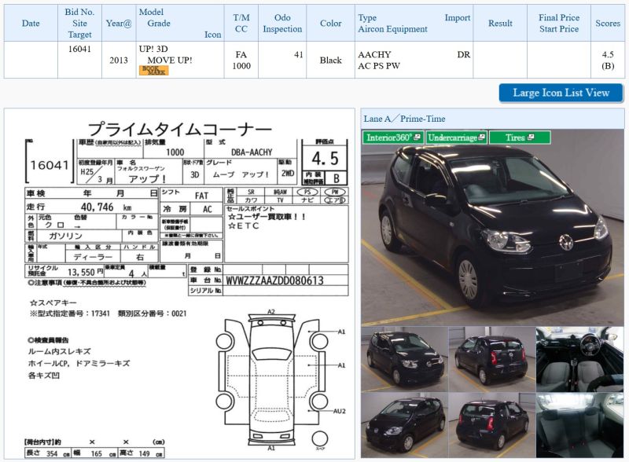Click the 40,746 km mileage on sheet
This screenshot has height=462, width=629.
(x=106, y=207)
